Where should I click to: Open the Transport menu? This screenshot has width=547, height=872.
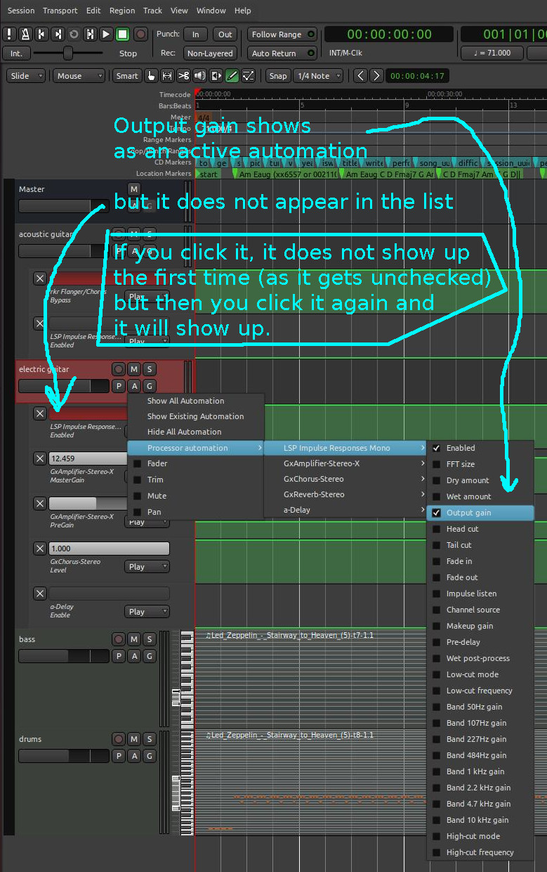60,11
